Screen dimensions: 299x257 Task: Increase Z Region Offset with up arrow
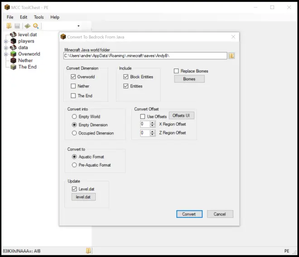pyautogui.click(x=152, y=131)
